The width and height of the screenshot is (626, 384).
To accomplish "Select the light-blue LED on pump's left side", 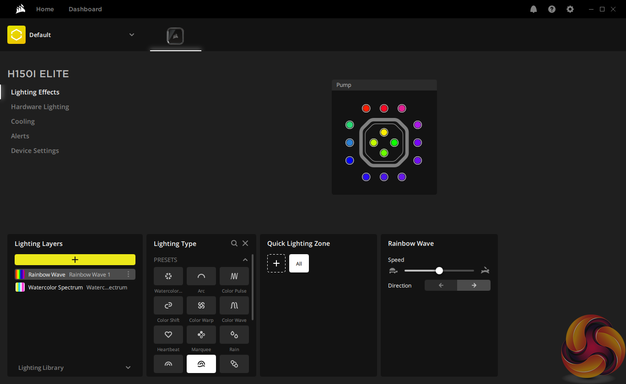I will click(x=350, y=143).
